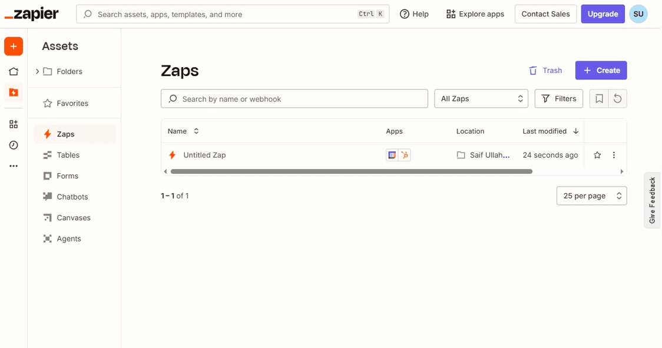Viewport: 662px width, 348px height.
Task: Open the Untitled Zap kebab menu
Action: coord(614,155)
